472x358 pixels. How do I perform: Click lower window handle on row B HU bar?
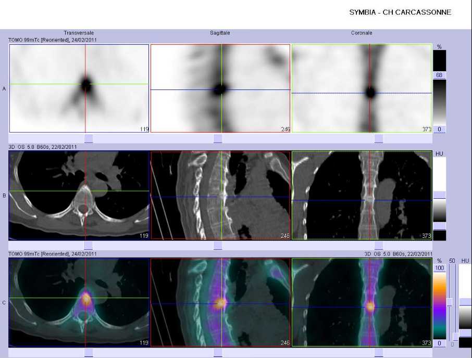click(440, 226)
